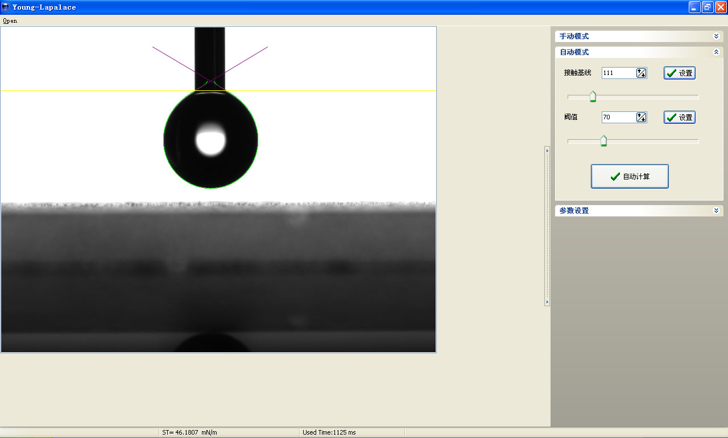The image size is (728, 438).
Task: Click the spin arrows icon beside 接触基线 value
Action: (x=642, y=73)
